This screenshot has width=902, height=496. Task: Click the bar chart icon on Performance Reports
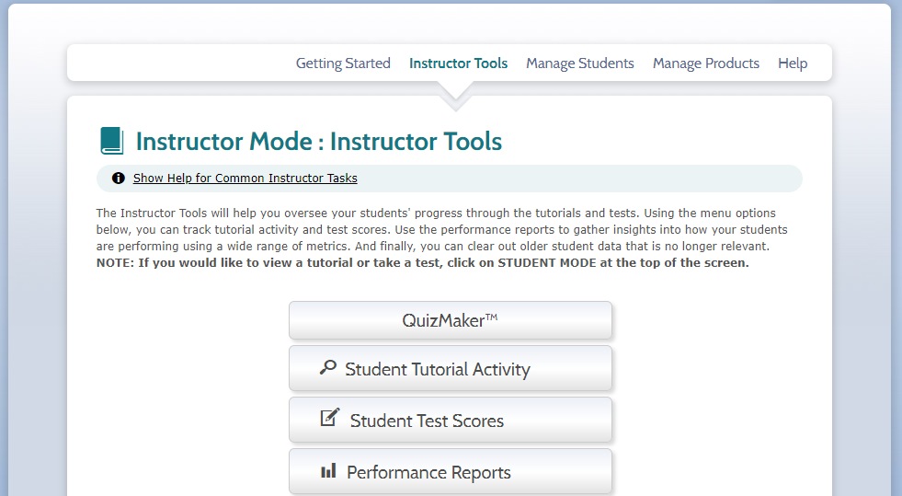click(x=328, y=471)
